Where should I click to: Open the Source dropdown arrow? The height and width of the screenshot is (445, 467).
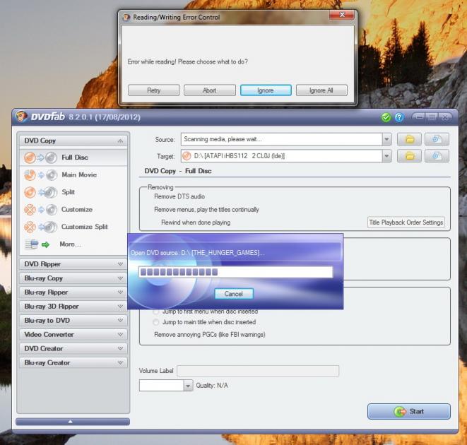386,139
